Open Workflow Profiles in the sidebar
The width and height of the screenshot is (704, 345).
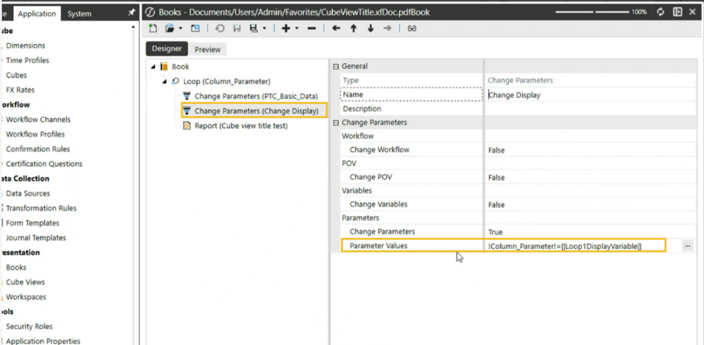pyautogui.click(x=35, y=134)
